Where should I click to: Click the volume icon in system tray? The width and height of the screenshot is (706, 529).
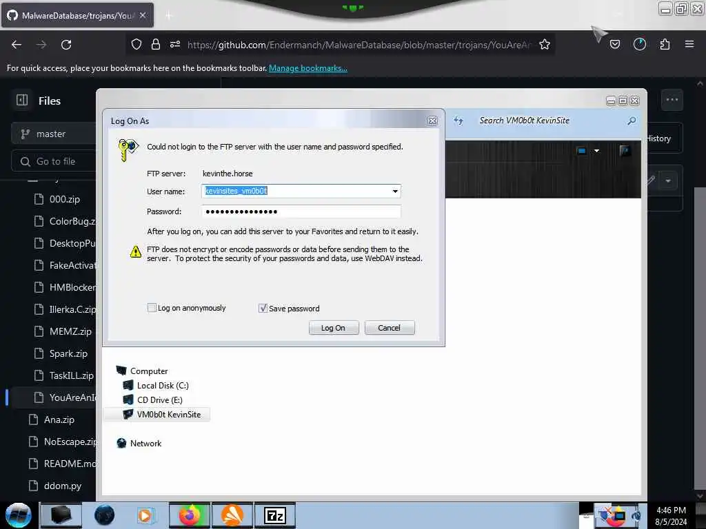[x=636, y=516]
